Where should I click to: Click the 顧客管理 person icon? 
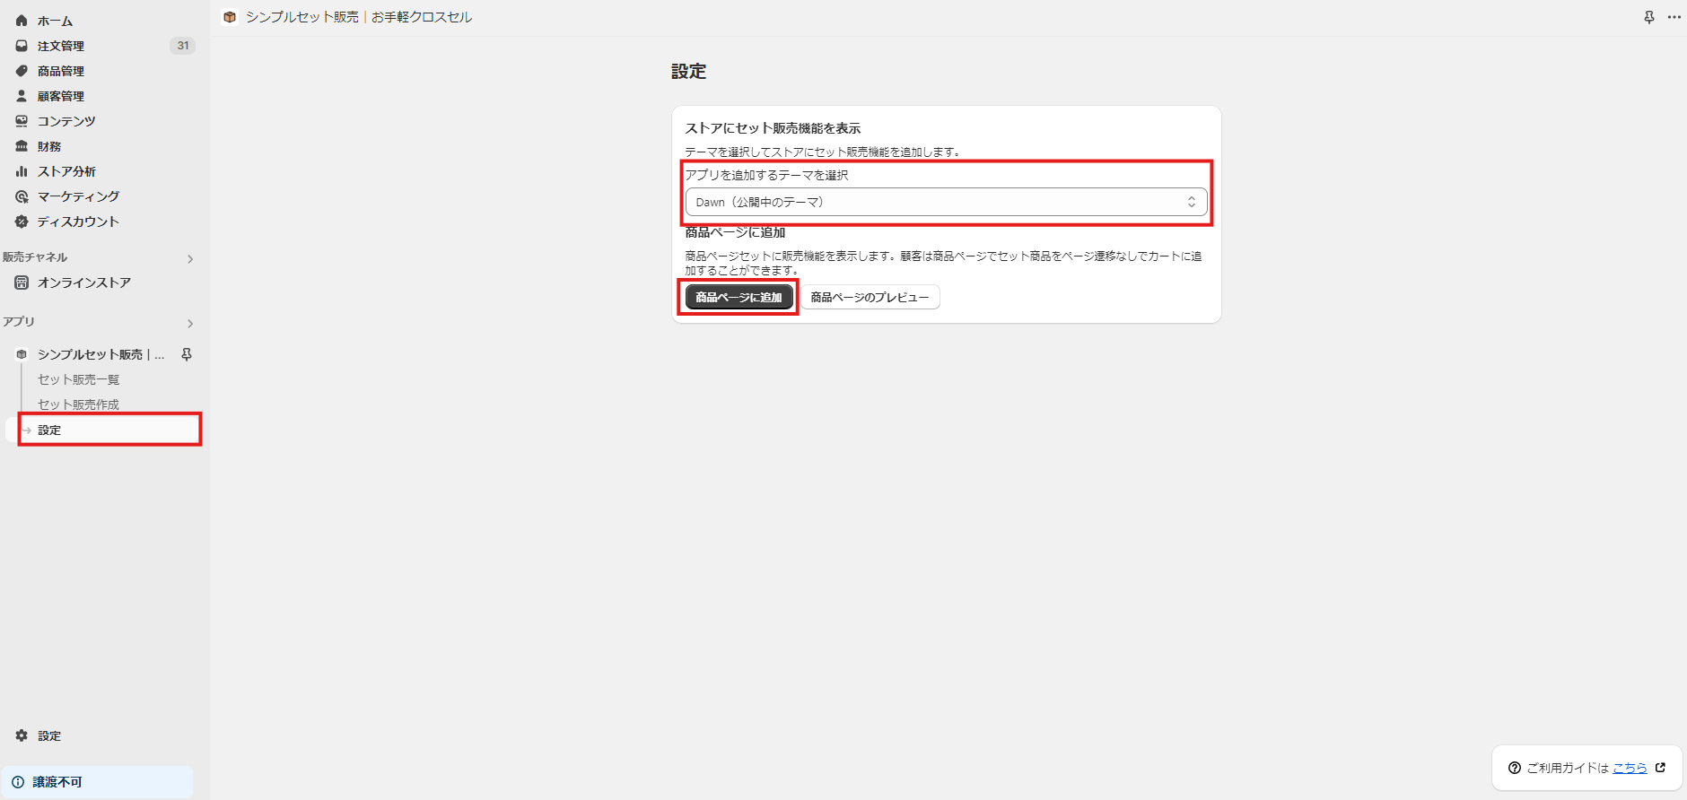22,96
